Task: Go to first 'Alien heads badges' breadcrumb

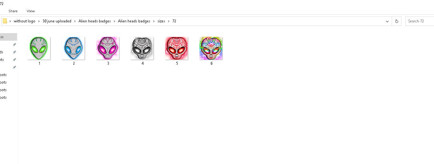Action: coord(94,21)
